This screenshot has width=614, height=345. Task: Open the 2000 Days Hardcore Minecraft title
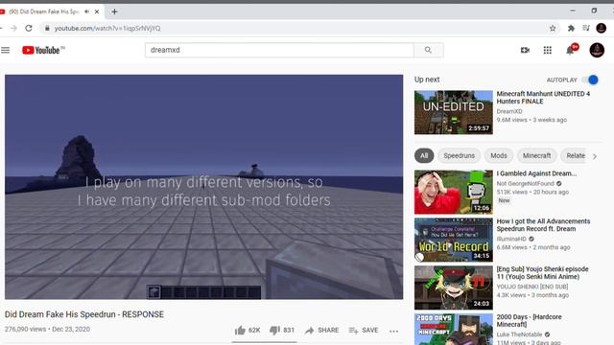pos(529,320)
